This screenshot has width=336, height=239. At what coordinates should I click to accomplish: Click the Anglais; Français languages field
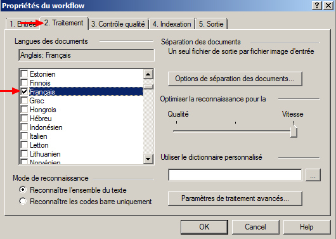coord(86,55)
